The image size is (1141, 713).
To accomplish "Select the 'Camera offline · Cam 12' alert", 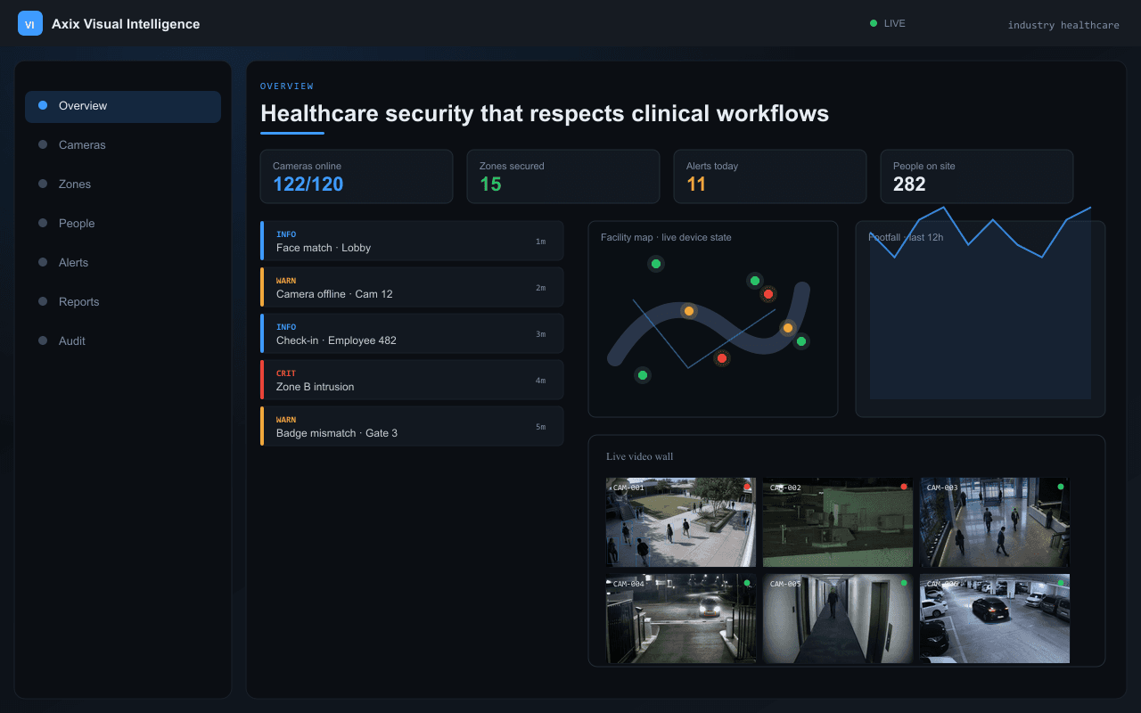I will coord(412,287).
